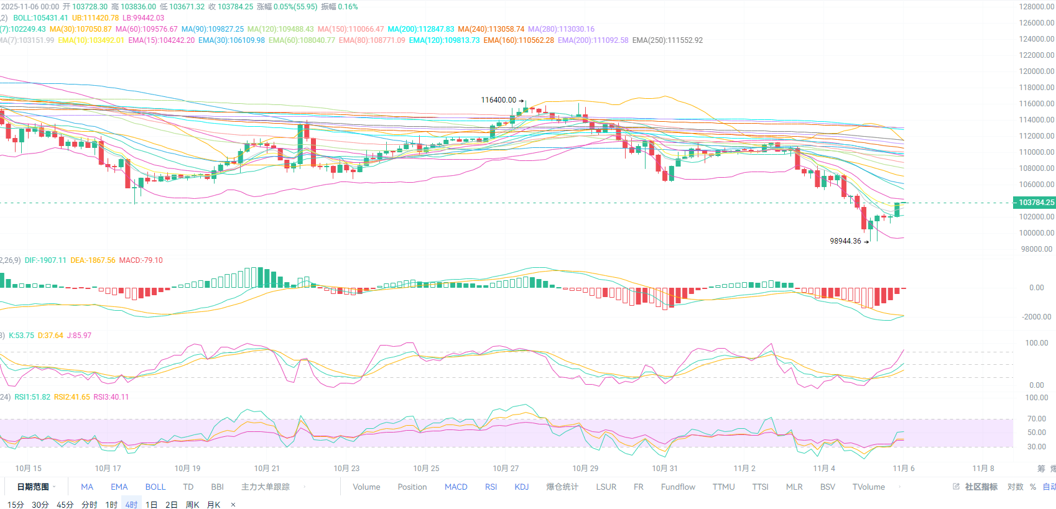Turn off the MACD sub-chart

pos(456,487)
